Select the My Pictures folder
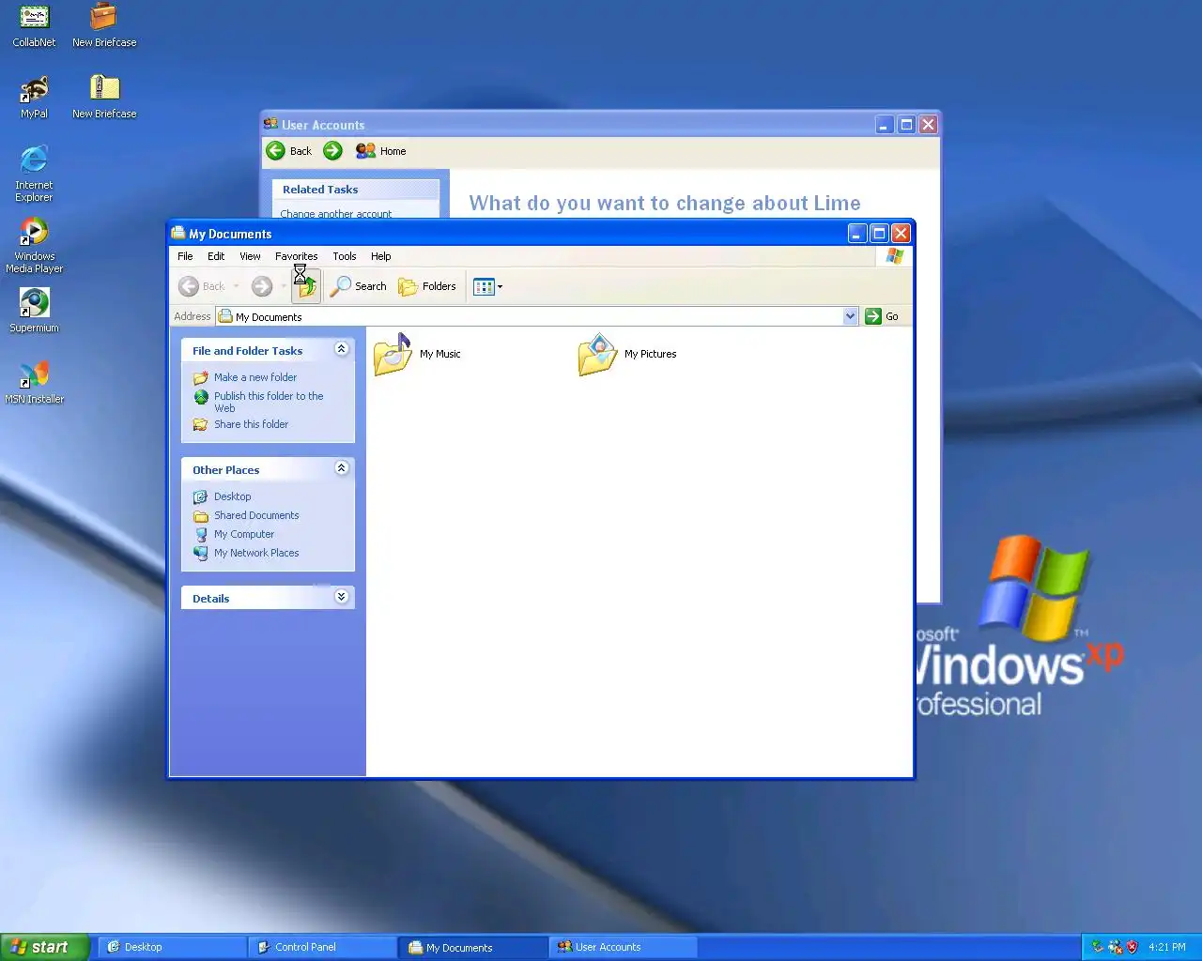This screenshot has width=1202, height=961. (627, 354)
